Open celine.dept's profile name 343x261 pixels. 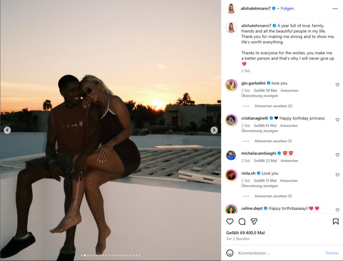pos(252,208)
